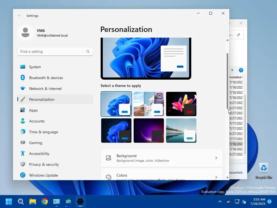The image size is (277, 208).
Task: Click the search icon in the background window
Action: tap(239, 35)
